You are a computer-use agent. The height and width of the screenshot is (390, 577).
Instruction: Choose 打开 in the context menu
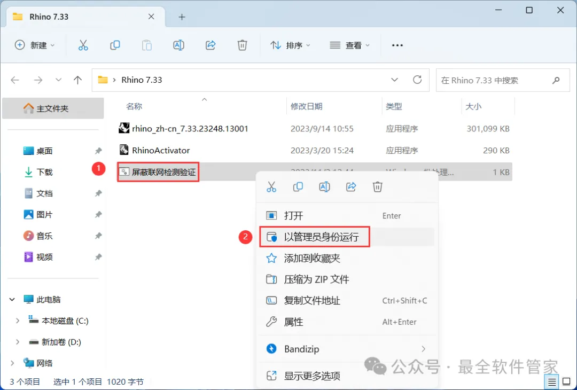[x=347, y=216]
